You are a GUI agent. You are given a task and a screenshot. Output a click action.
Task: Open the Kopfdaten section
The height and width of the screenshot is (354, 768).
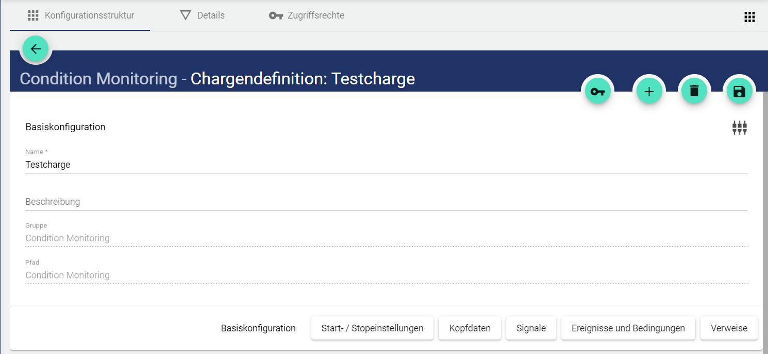[470, 328]
